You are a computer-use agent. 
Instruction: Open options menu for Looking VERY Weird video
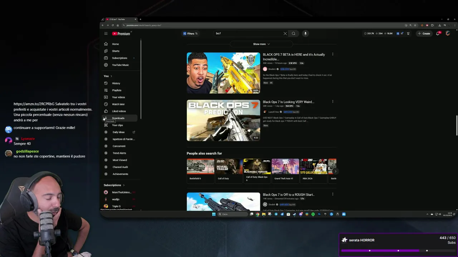pyautogui.click(x=333, y=101)
